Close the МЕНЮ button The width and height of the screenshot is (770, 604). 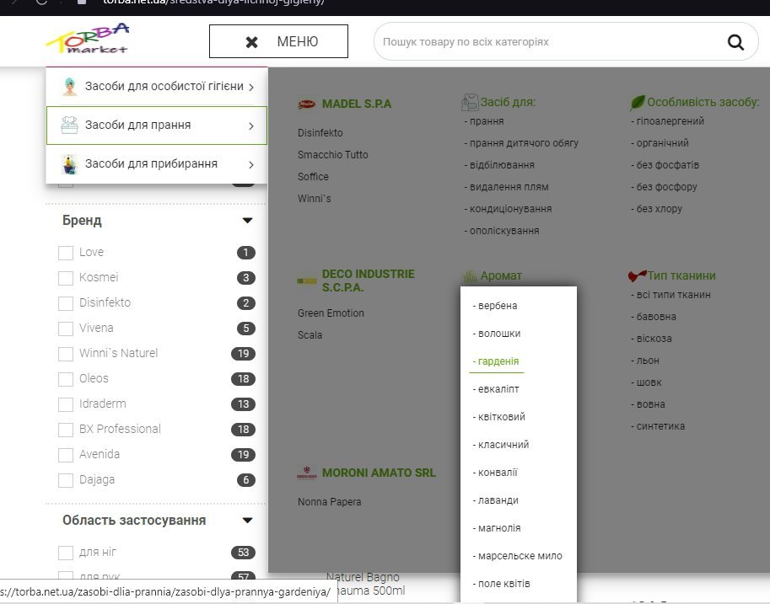click(278, 42)
